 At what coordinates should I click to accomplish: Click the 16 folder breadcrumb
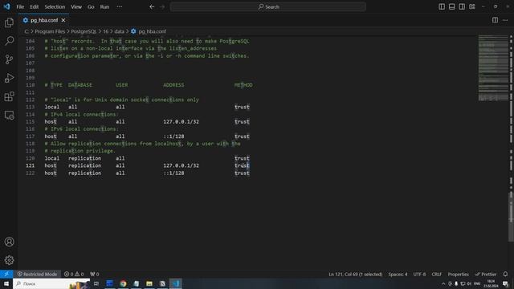pyautogui.click(x=105, y=31)
